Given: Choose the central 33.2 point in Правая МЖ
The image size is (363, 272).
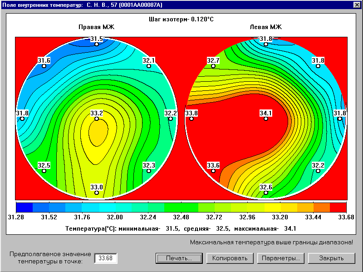Looking at the screenshot, I should click(97, 119).
